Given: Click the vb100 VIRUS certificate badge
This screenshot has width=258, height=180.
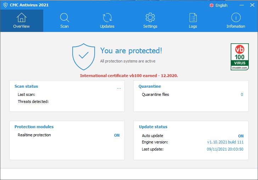Looking at the screenshot, I should (240, 57).
